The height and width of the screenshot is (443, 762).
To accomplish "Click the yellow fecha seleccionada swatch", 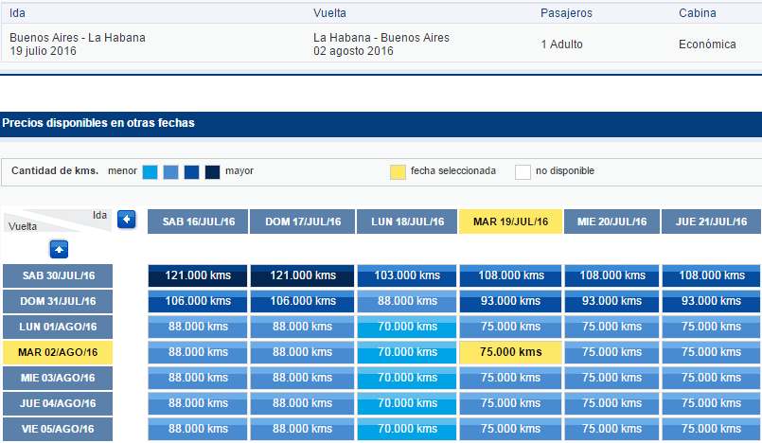I will point(398,172).
